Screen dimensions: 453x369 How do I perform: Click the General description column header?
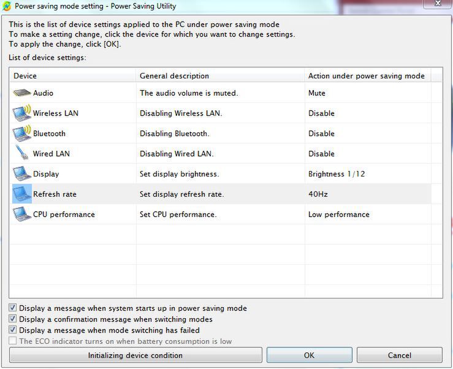(x=220, y=76)
